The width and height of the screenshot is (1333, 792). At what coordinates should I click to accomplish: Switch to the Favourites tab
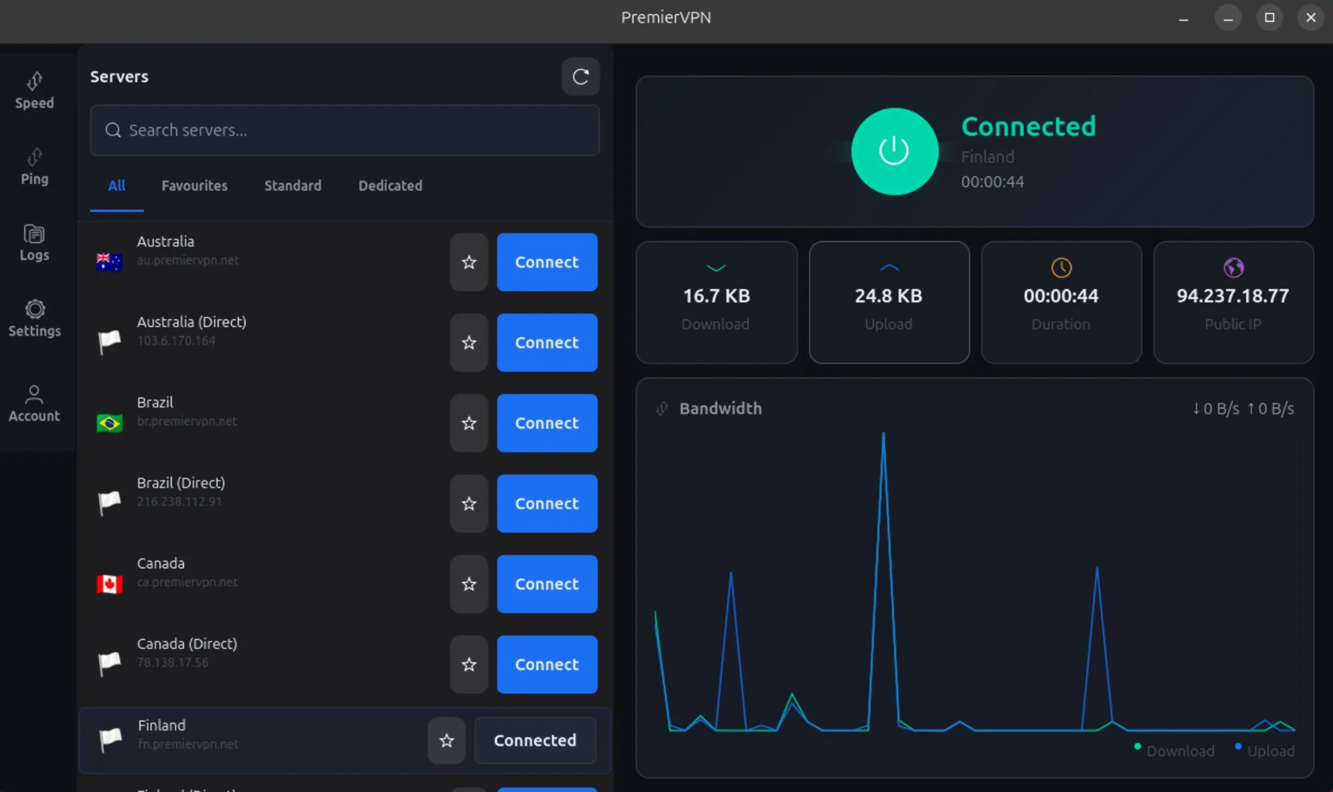(194, 185)
